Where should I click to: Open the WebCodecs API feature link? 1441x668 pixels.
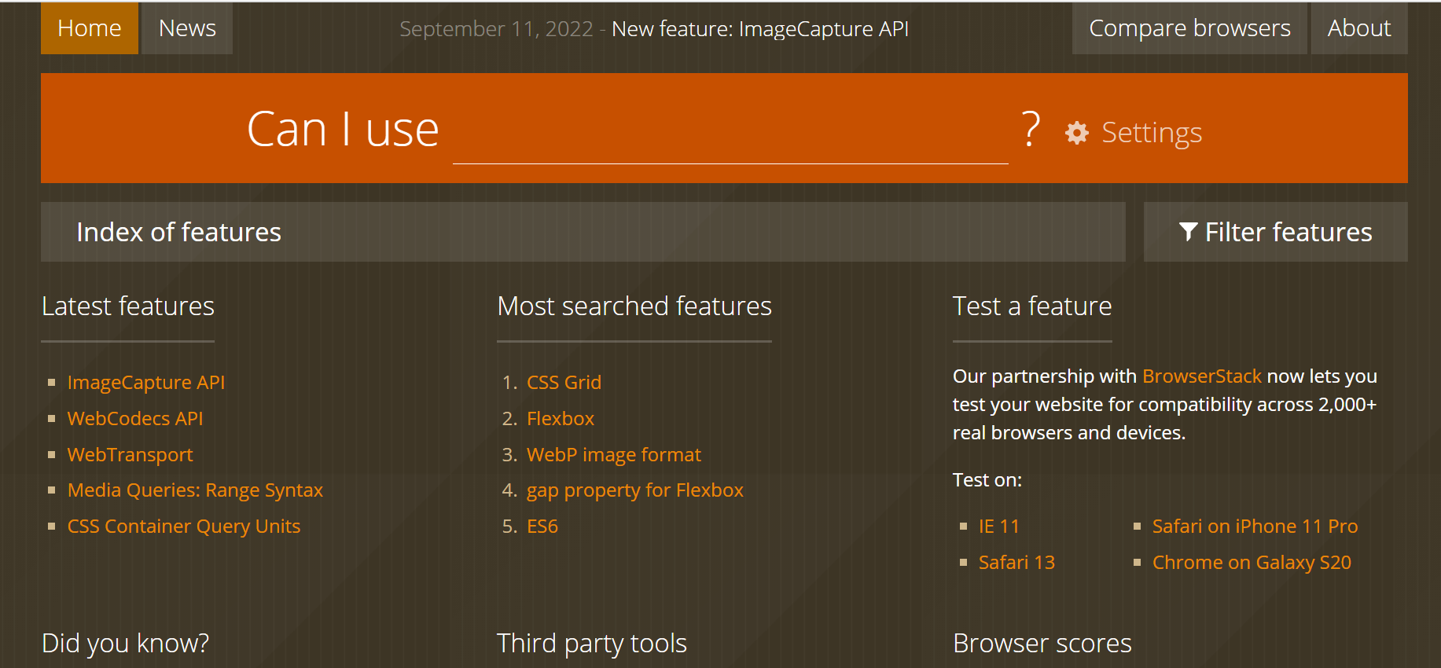point(135,419)
